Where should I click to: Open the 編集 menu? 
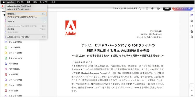pos(29,2)
